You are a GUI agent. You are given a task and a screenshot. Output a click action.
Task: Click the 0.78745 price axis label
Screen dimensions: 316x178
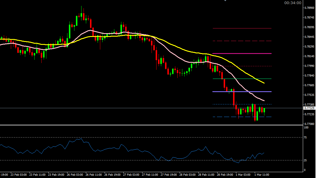click(x=309, y=18)
